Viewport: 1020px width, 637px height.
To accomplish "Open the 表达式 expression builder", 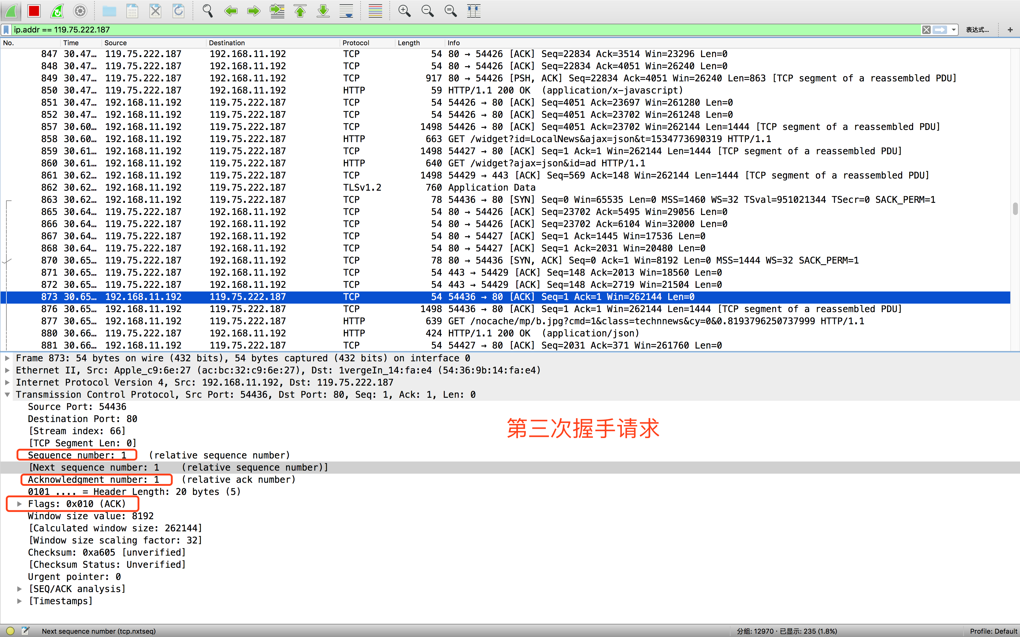I will (x=977, y=29).
